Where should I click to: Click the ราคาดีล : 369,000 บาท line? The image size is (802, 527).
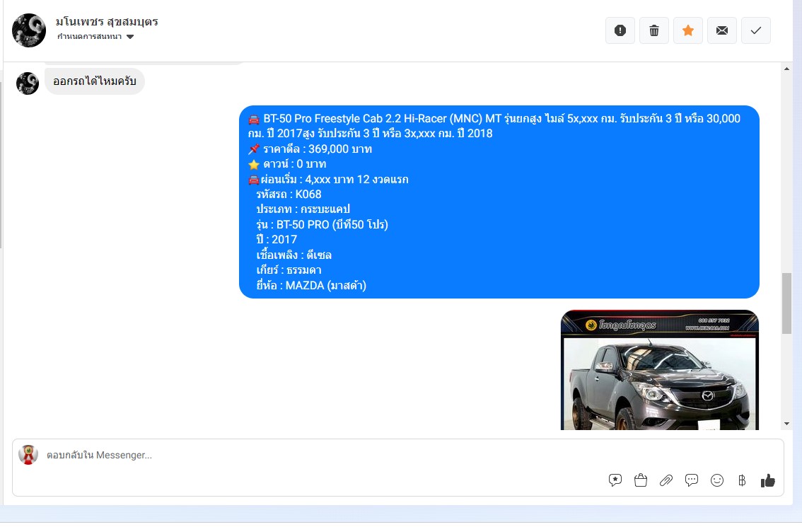coord(310,149)
